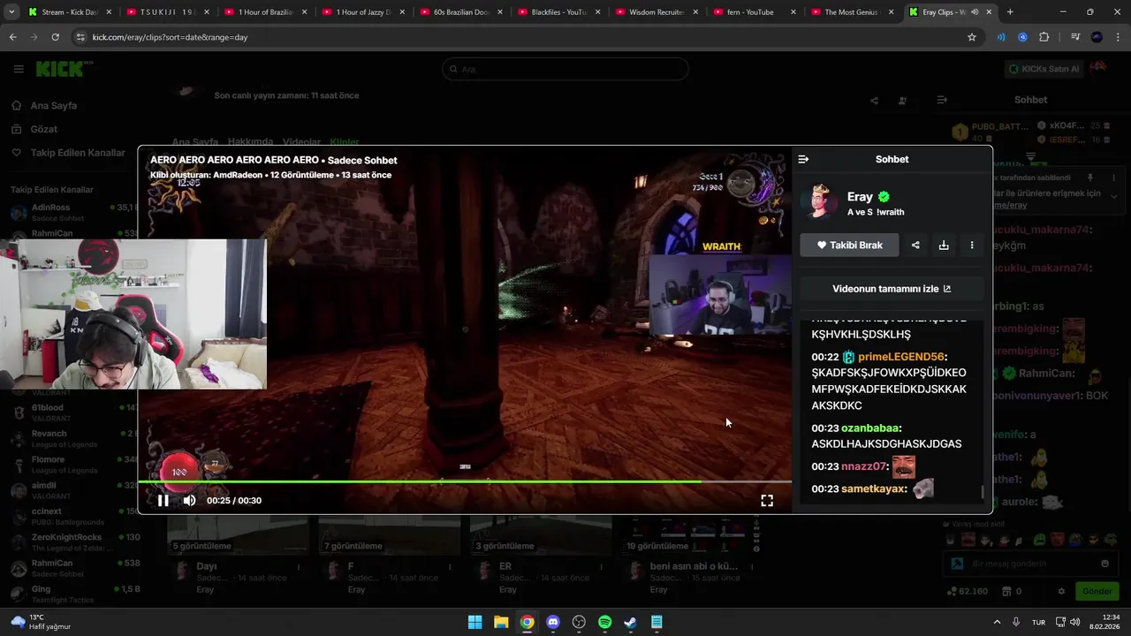Enter fullscreen mode on clip player

[767, 501]
